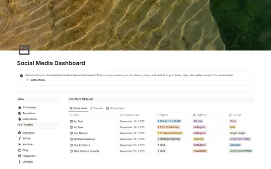This screenshot has width=271, height=169.
Task: Click the Ready To Publish status tag
Action: point(169,121)
